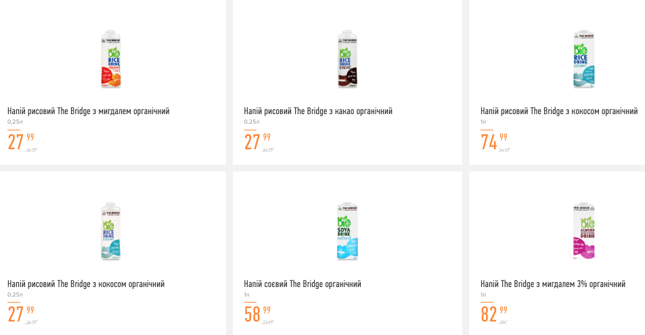Click the 1л volume label under soy drink
645x335 pixels.
(247, 294)
